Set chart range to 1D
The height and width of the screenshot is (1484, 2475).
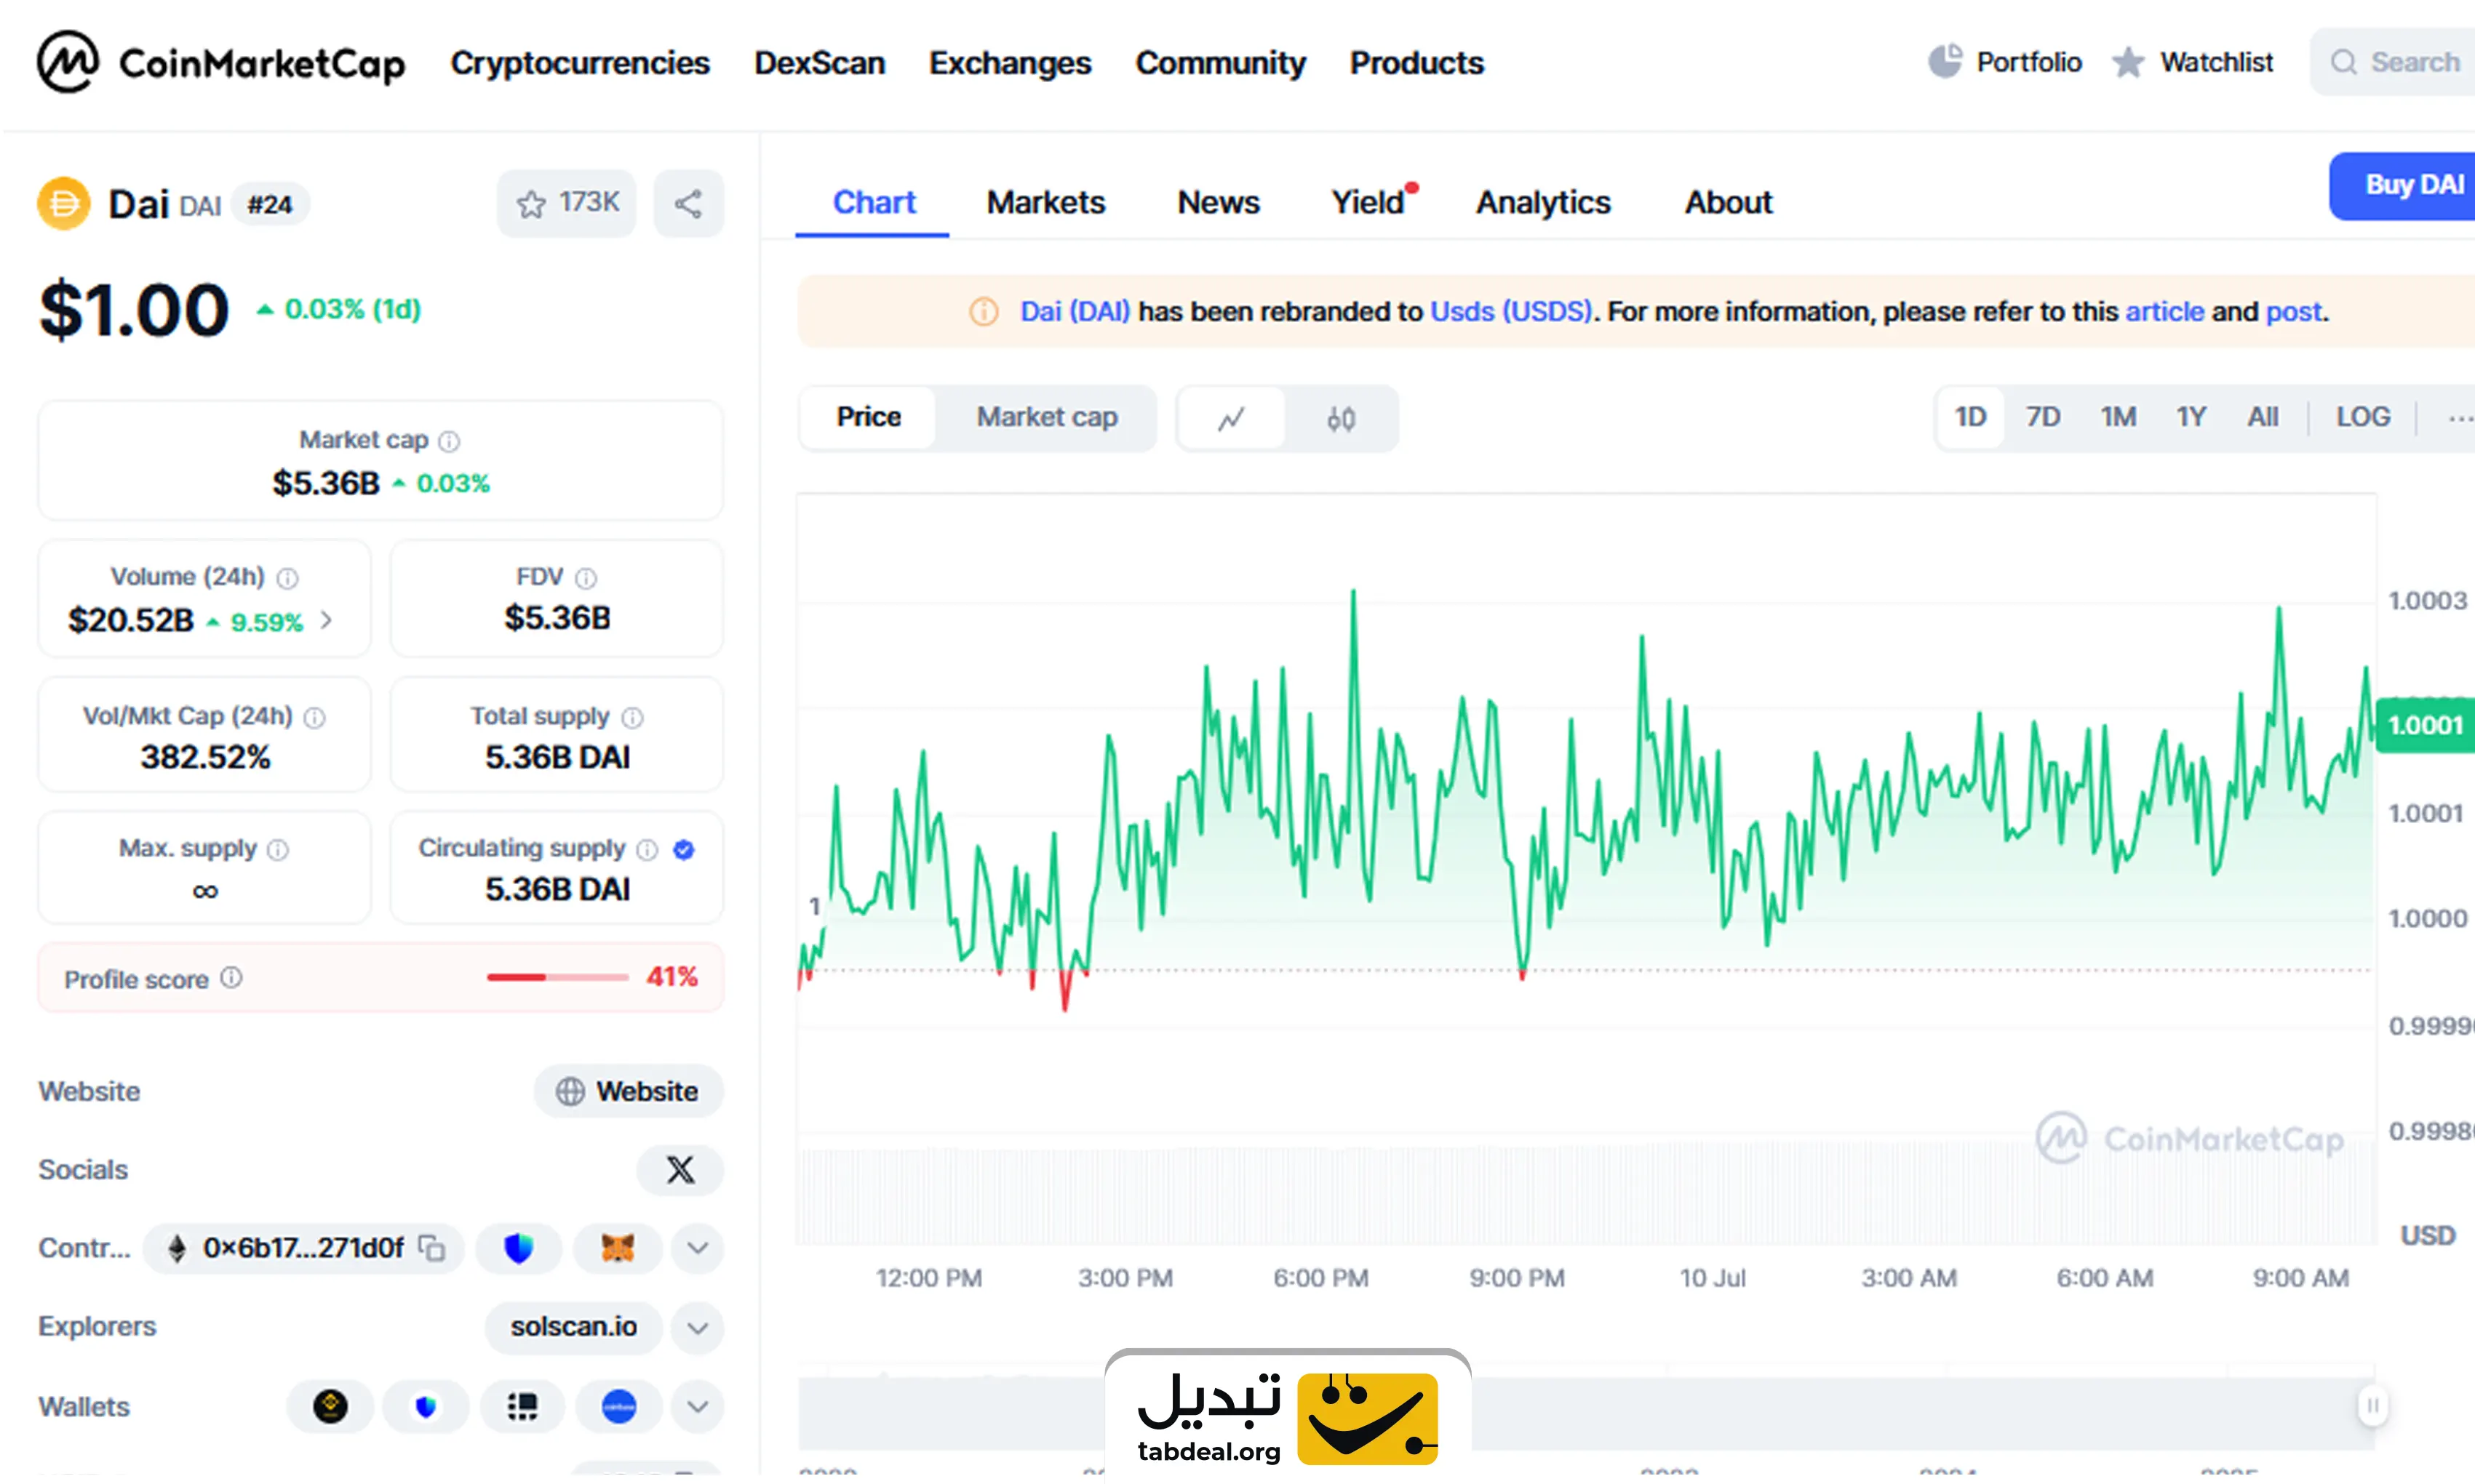coord(1970,417)
